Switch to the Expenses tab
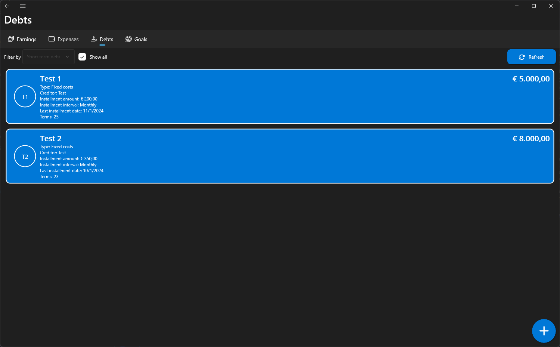This screenshot has height=347, width=560. (64, 39)
